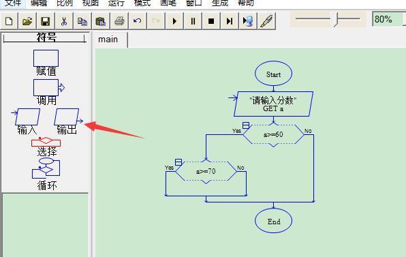Click the Undo arrow icon
The width and height of the screenshot is (406, 257).
click(x=138, y=21)
